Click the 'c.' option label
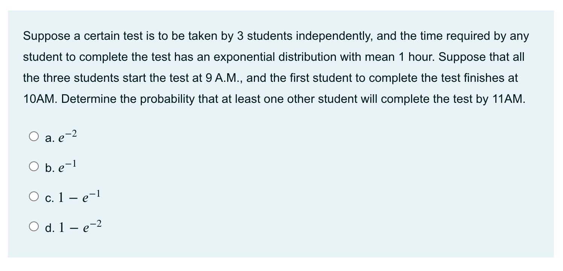The image size is (563, 271). click(49, 197)
